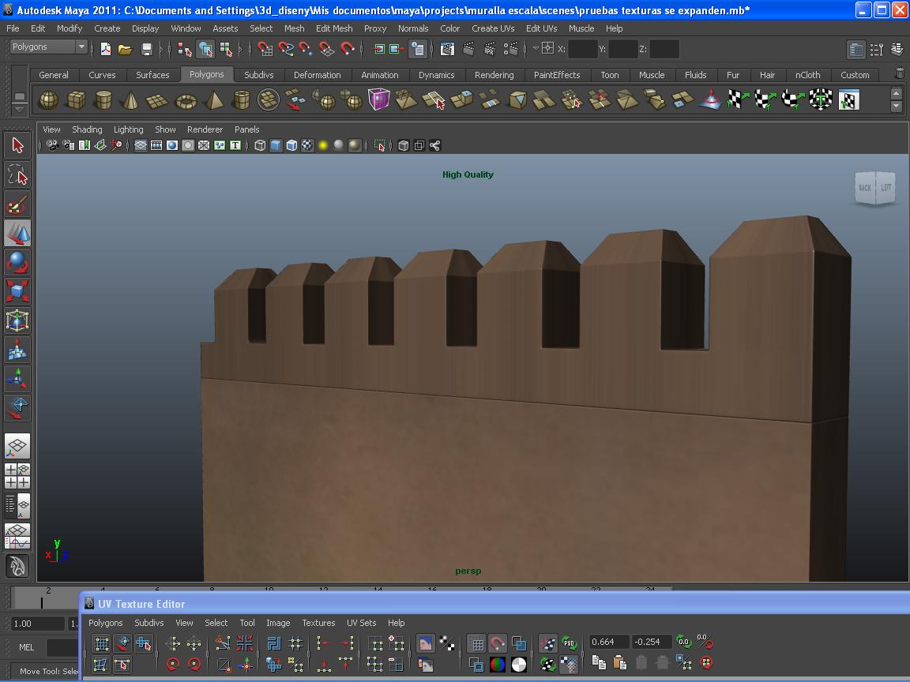Create a polygon cube from shelf
910x682 pixels.
pos(76,100)
